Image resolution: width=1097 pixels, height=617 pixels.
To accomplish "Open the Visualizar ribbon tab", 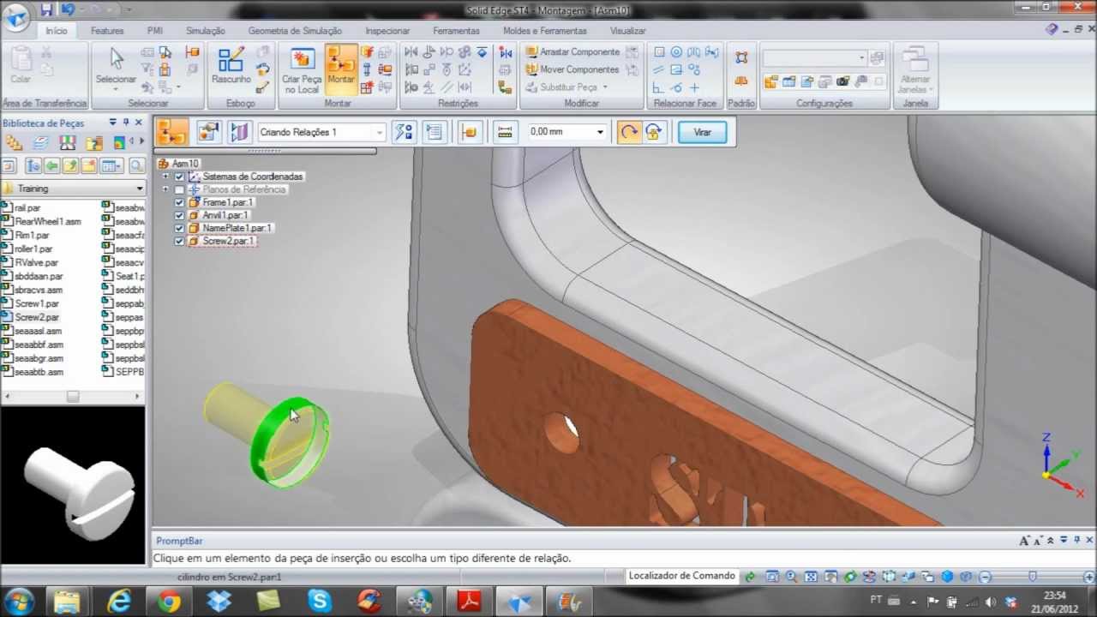I will [627, 31].
